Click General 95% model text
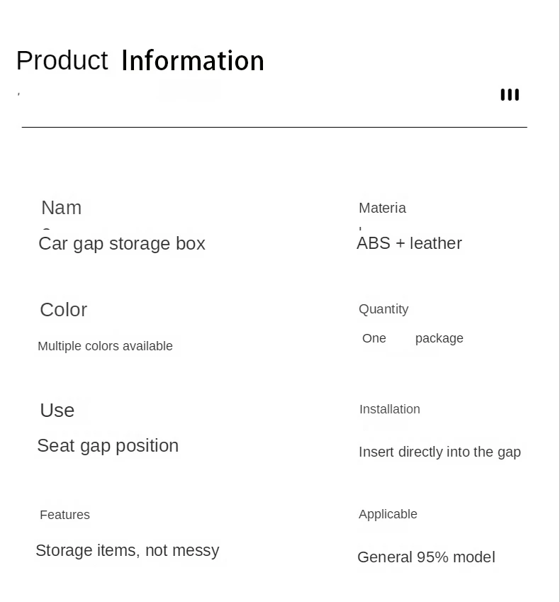The width and height of the screenshot is (560, 602). pos(426,557)
